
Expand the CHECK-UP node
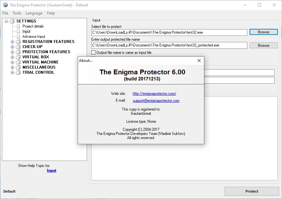12,47
